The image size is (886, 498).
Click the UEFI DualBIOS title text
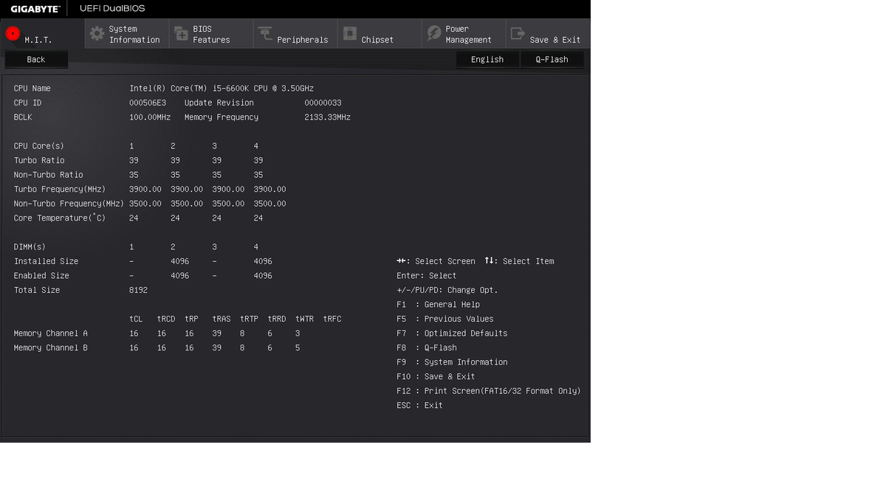coord(112,9)
